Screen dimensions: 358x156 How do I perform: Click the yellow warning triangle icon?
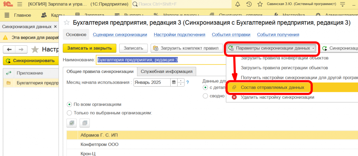tap(6, 37)
